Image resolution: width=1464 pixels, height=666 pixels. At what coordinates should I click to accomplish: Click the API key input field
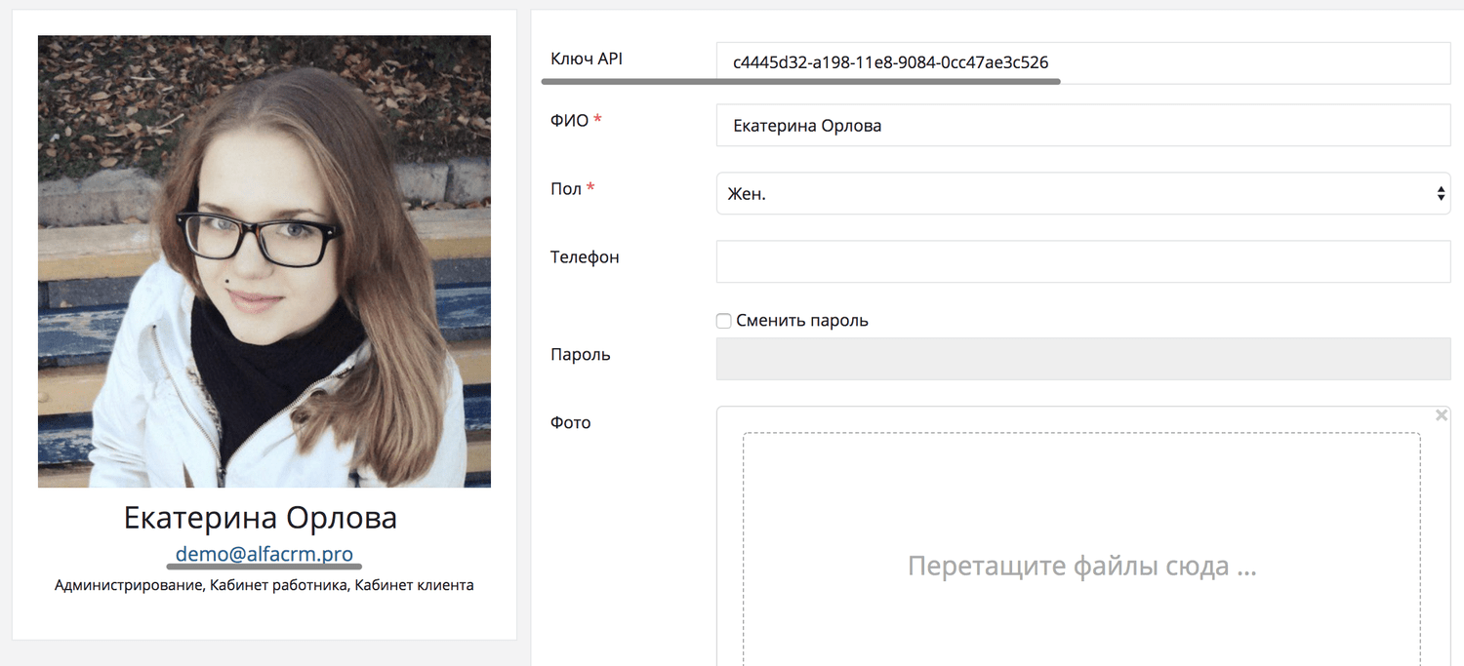1083,62
